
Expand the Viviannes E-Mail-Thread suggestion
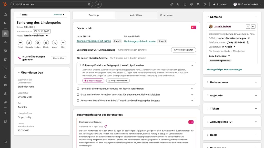[192, 100]
